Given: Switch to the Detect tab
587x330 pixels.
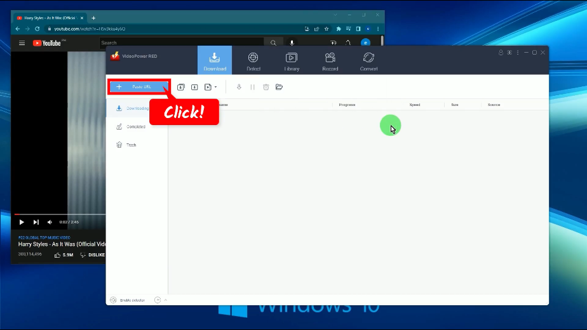Looking at the screenshot, I should (x=253, y=62).
